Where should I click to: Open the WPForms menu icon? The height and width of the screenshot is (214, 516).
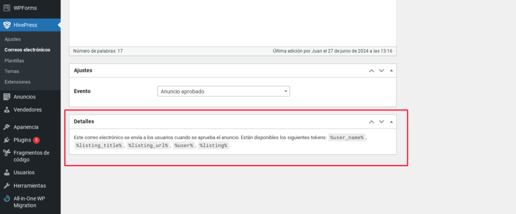pos(7,8)
